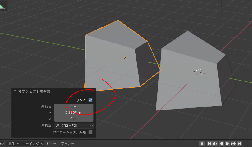Jump to the timeline end frame
This screenshot has width=252, height=147.
239,144
